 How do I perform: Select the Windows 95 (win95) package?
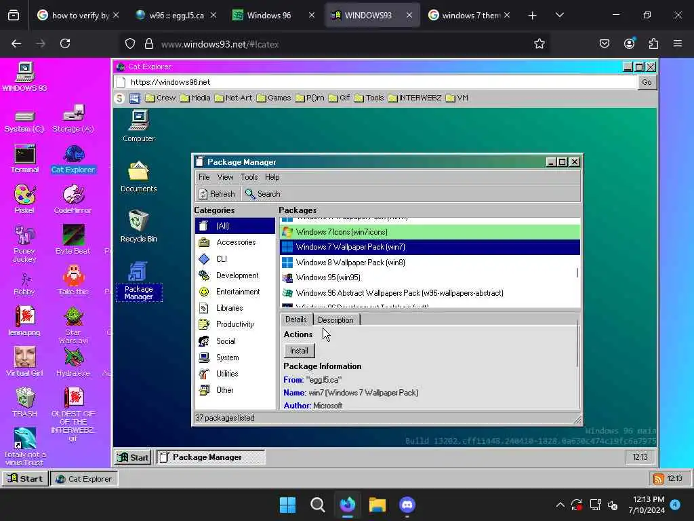click(430, 277)
